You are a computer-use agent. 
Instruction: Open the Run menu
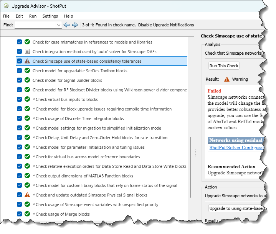click(x=33, y=16)
